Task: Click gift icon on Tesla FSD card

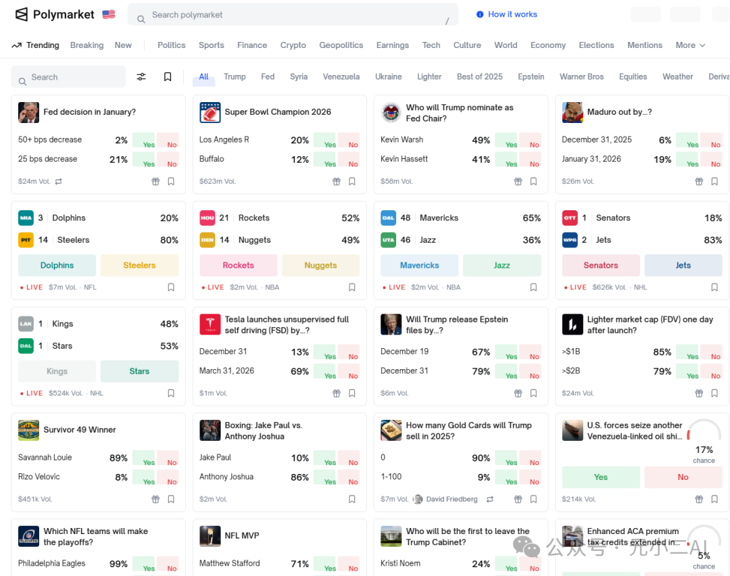Action: 337,393
